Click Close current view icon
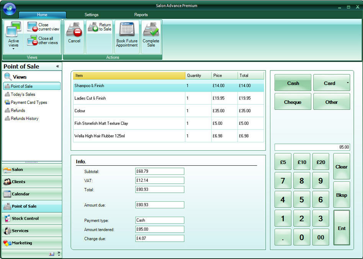The height and width of the screenshot is (259, 363). click(x=32, y=27)
